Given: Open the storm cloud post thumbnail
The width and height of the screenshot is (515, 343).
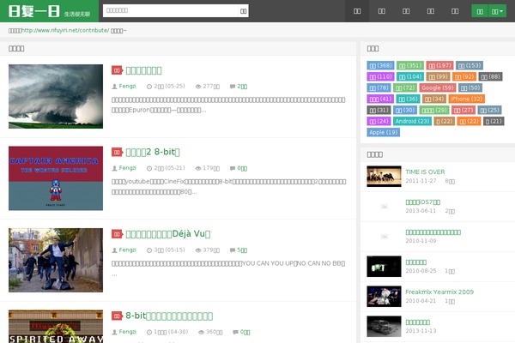Looking at the screenshot, I should click(56, 96).
